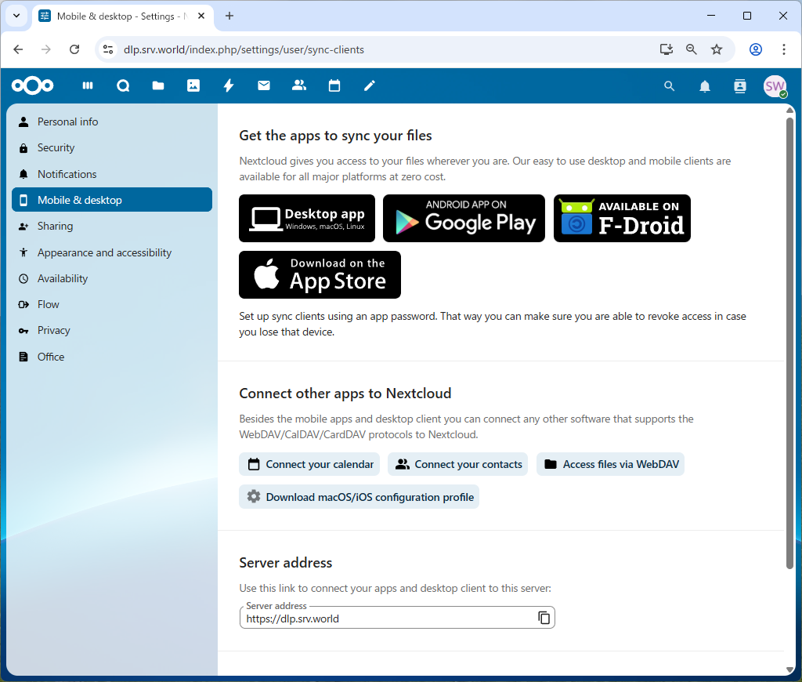Click the Server address text field
Viewport: 802px width, 682px height.
click(384, 619)
